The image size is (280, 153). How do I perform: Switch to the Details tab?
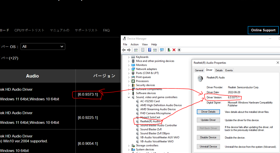(x=219, y=70)
